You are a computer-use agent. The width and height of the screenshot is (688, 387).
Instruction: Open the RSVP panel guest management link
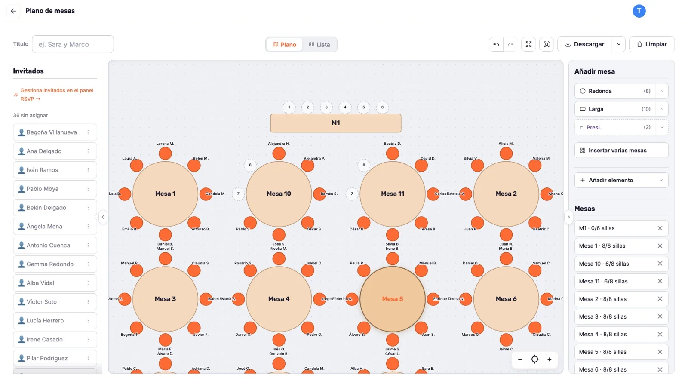(x=57, y=95)
